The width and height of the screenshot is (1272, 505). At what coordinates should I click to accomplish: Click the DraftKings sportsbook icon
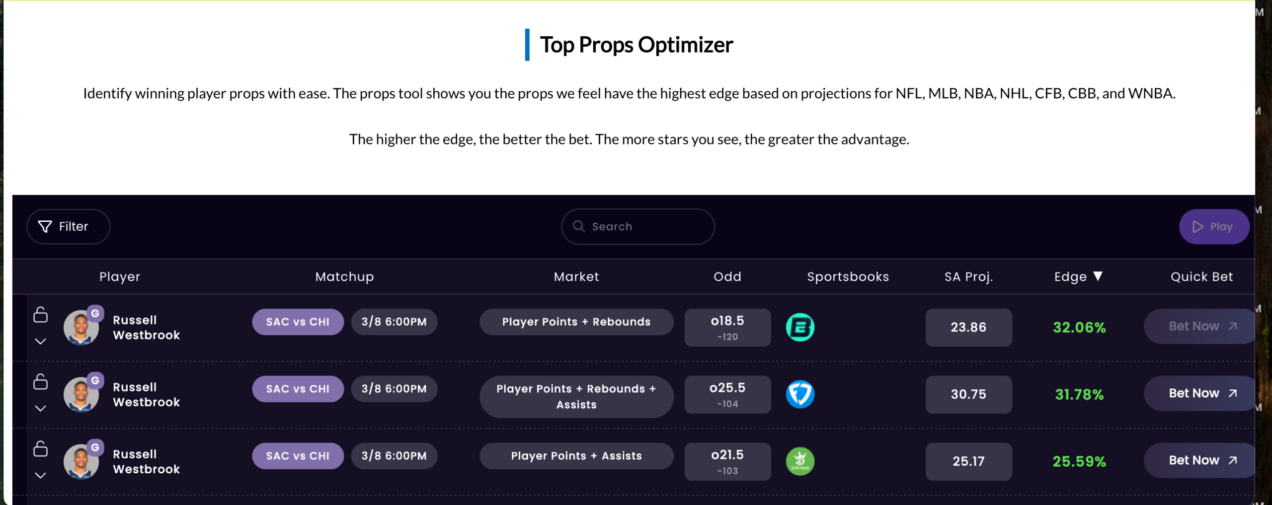click(x=800, y=461)
